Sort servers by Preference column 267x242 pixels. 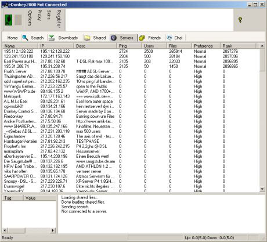pyautogui.click(x=206, y=46)
